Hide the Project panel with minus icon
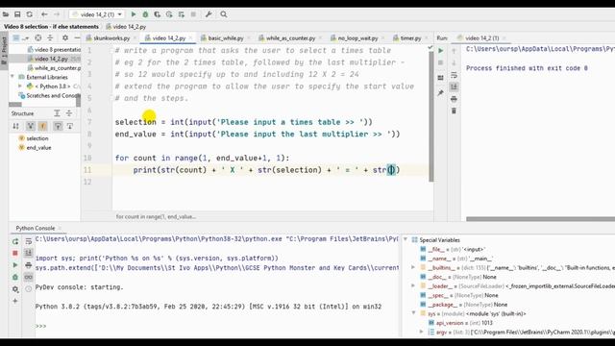Image resolution: width=615 pixels, height=346 pixels. pyautogui.click(x=77, y=38)
